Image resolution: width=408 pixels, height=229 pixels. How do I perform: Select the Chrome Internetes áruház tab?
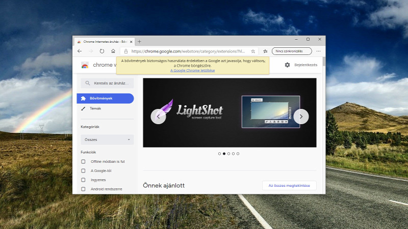tap(105, 42)
